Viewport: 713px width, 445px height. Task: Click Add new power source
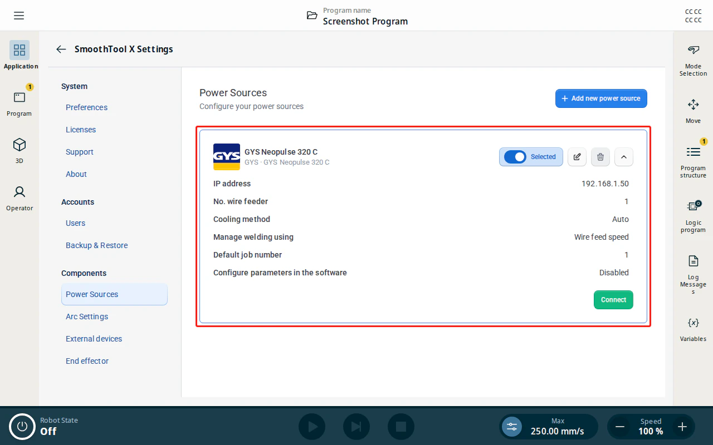601,98
